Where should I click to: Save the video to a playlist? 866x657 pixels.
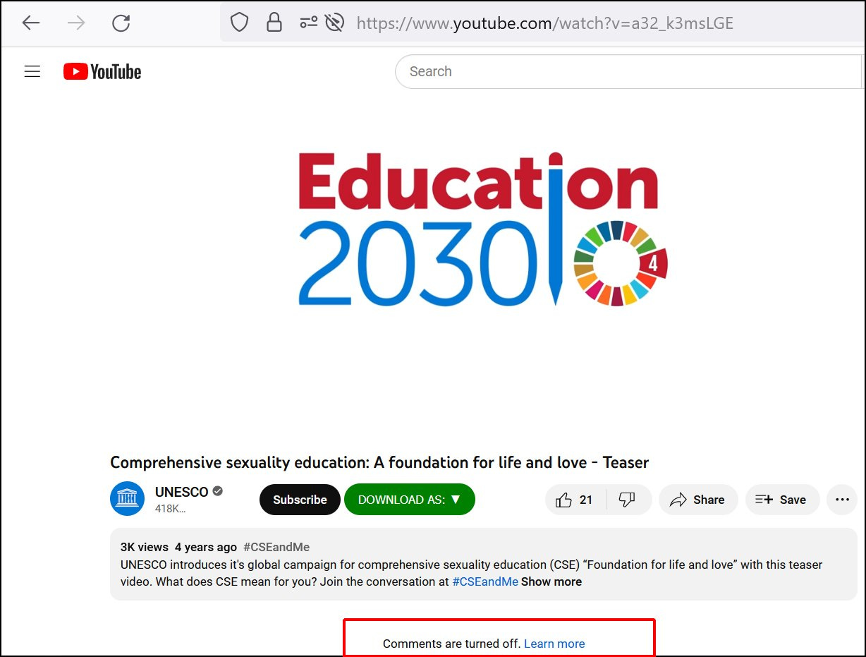[782, 500]
